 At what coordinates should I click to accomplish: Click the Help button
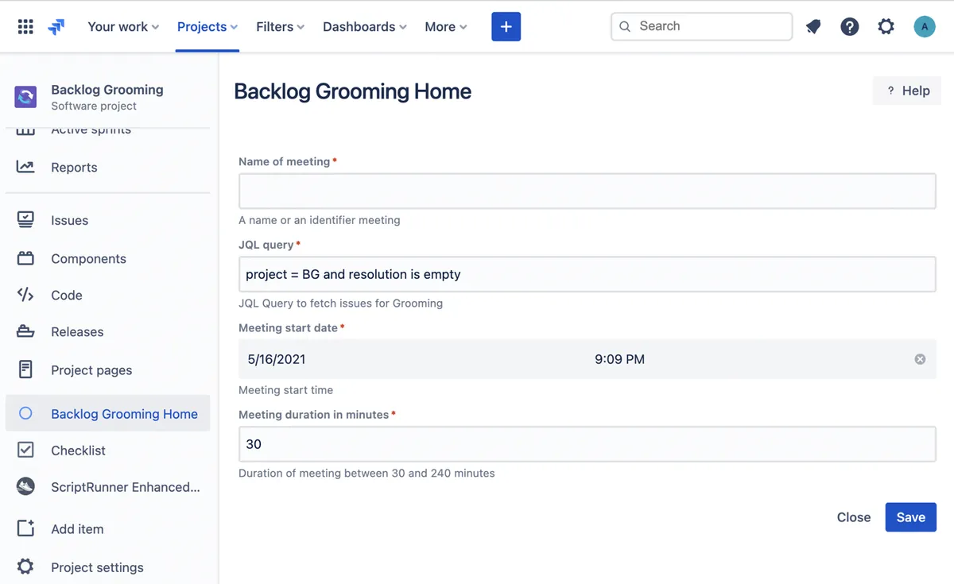coord(907,91)
